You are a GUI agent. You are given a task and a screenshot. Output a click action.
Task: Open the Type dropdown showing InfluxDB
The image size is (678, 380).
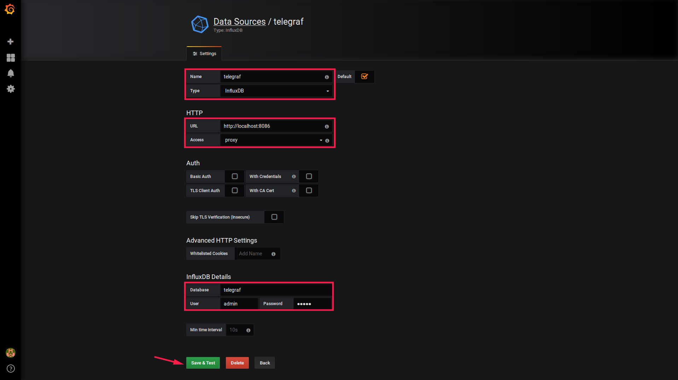(276, 91)
